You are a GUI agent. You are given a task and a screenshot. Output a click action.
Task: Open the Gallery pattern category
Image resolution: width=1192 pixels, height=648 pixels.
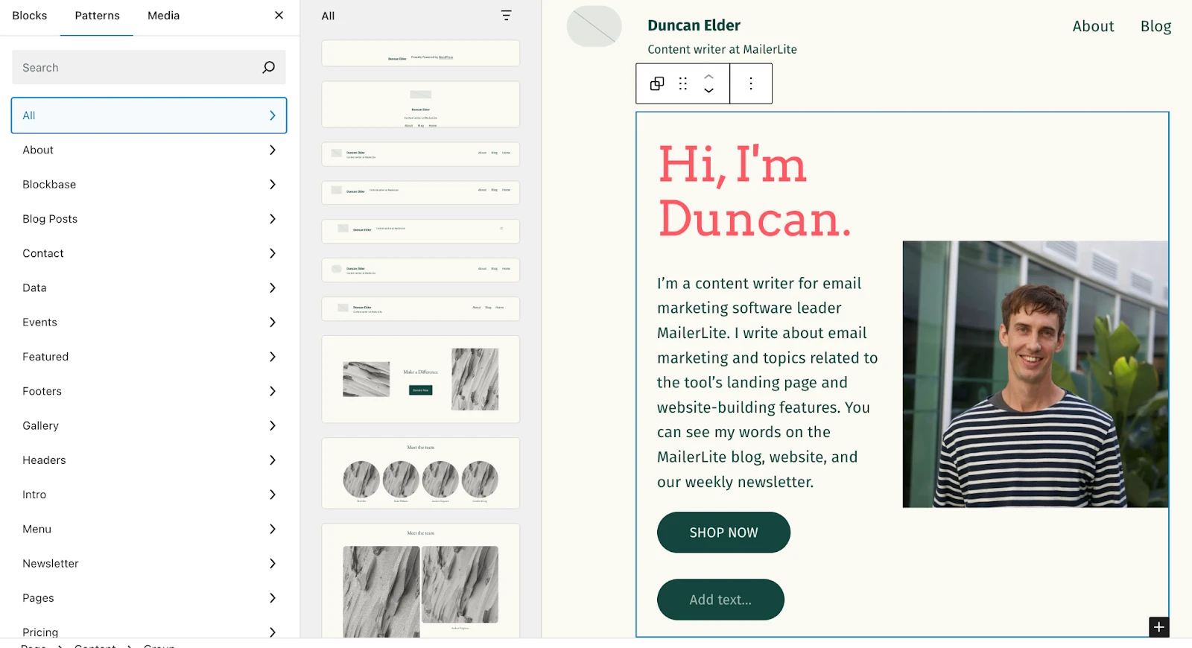coord(149,426)
